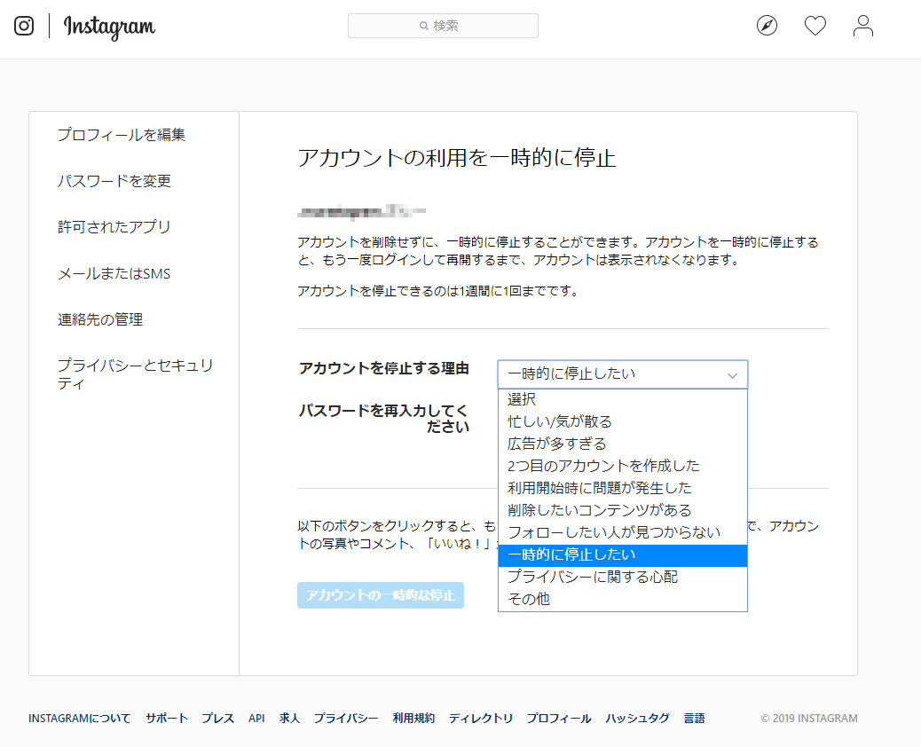
Task: Open the profile person icon
Action: 862,26
